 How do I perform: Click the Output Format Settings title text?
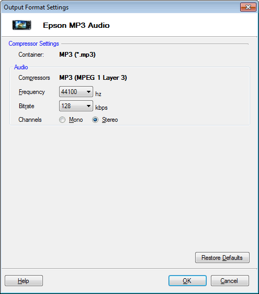[36, 7]
